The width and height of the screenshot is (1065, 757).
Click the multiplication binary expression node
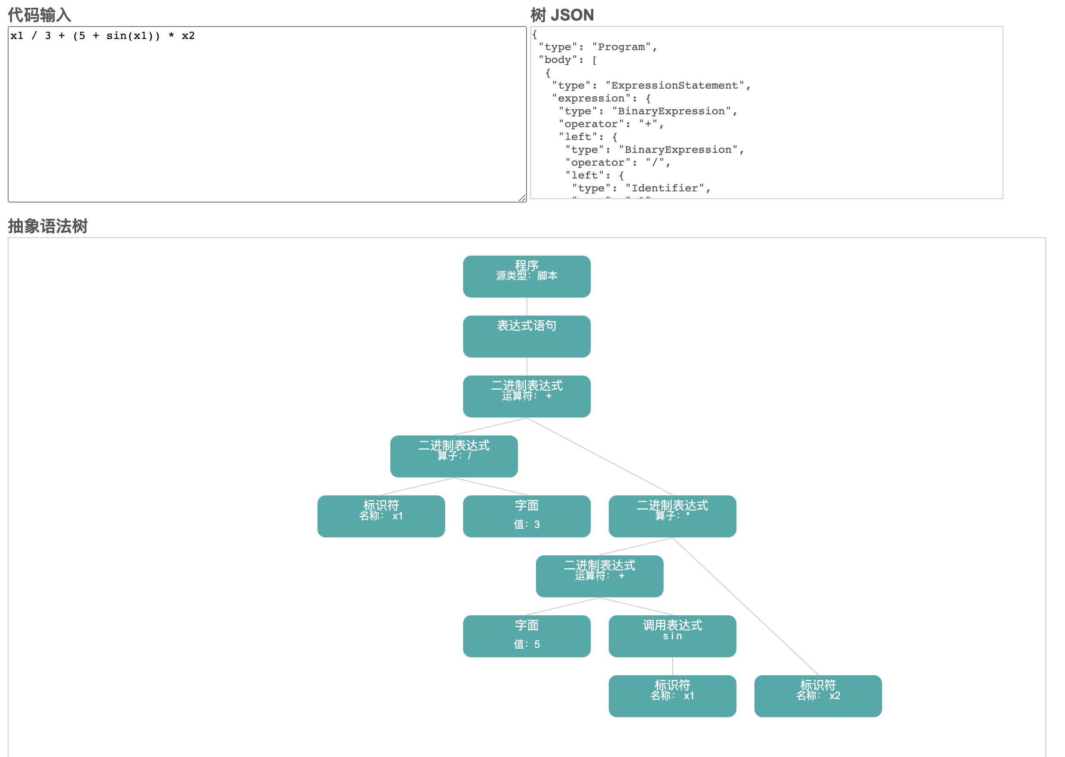coord(672,516)
